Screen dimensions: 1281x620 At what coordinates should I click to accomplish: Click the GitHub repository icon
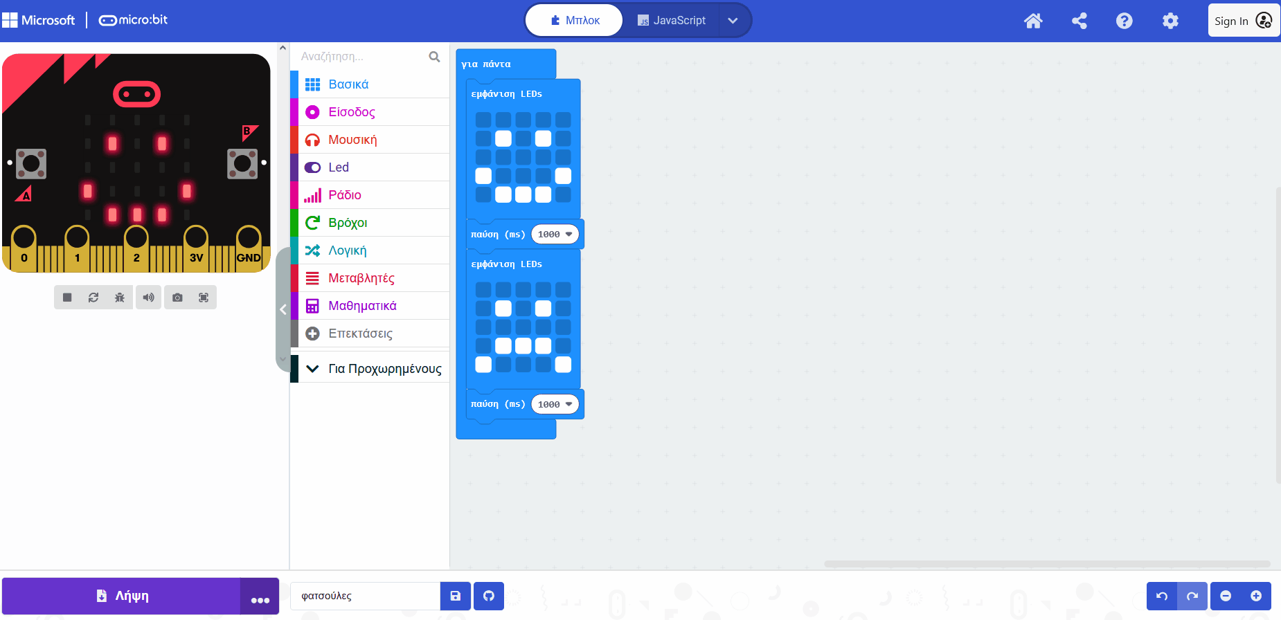(x=489, y=596)
